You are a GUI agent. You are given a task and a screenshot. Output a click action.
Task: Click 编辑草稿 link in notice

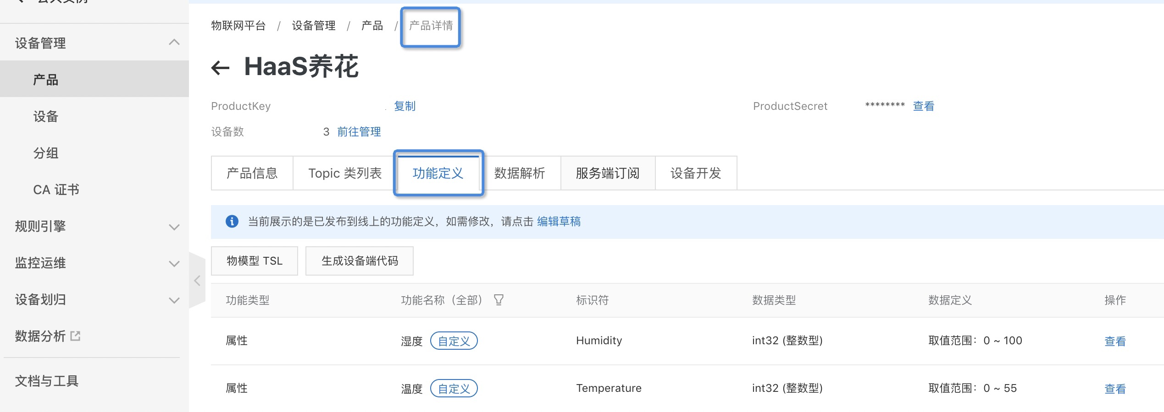559,222
